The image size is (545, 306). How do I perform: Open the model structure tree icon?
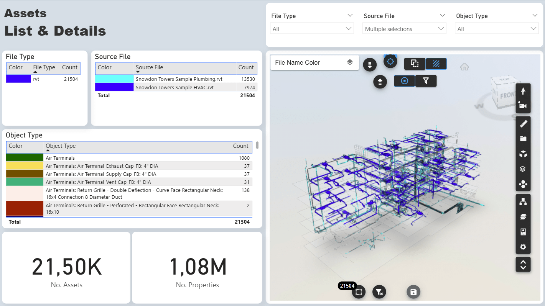[523, 201]
